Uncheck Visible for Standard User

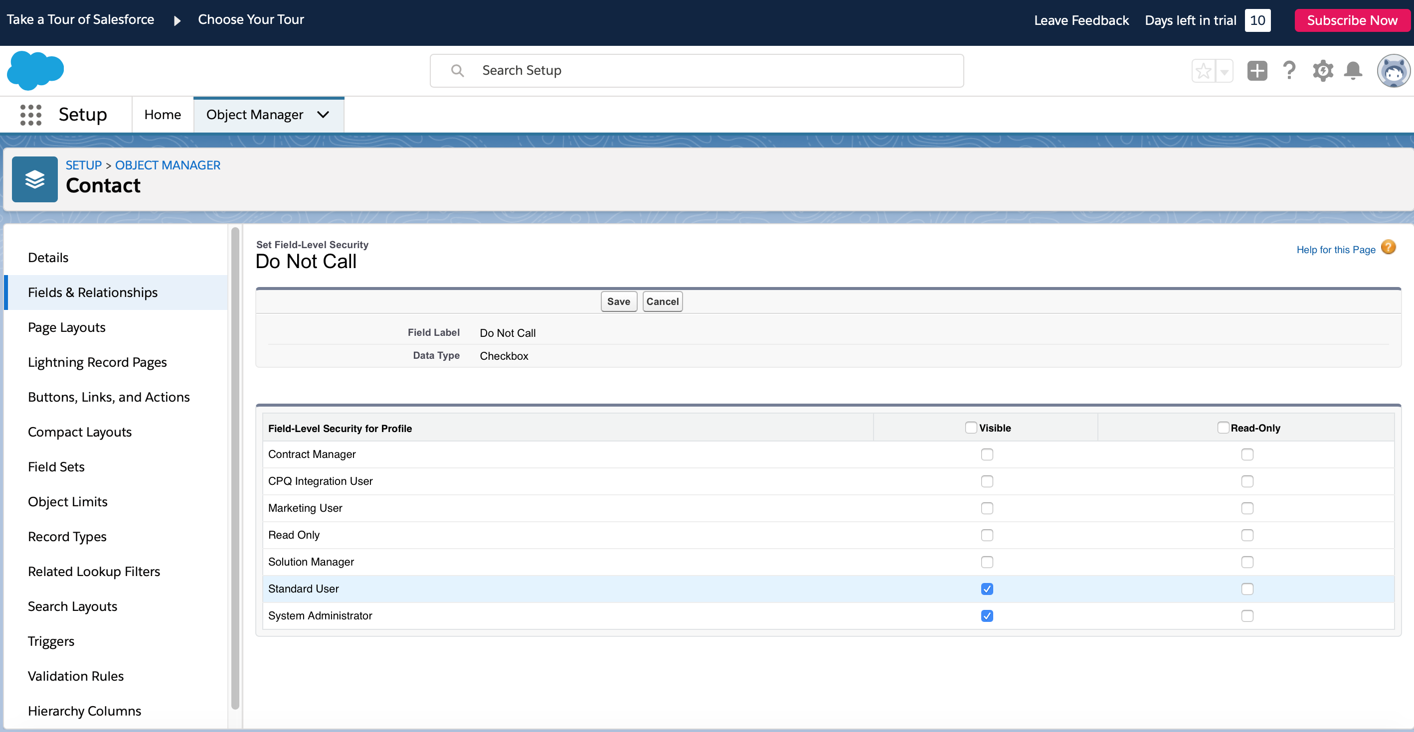click(986, 589)
